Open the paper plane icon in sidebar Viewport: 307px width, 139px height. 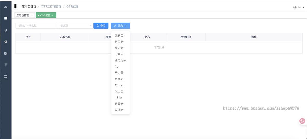click(x=6, y=30)
